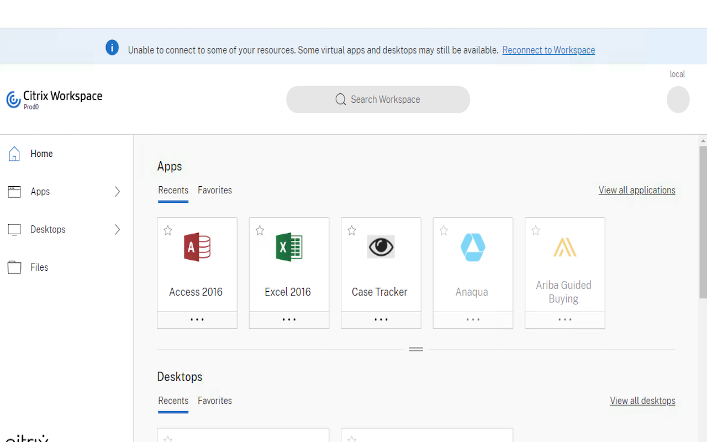The image size is (707, 442).
Task: Open View all applications
Action: click(x=636, y=190)
